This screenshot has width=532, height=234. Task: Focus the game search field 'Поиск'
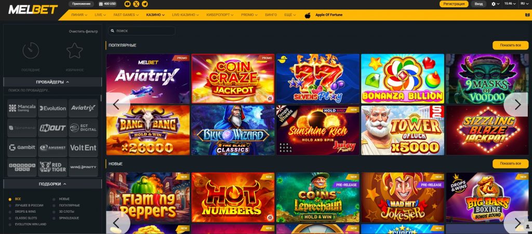click(x=141, y=31)
